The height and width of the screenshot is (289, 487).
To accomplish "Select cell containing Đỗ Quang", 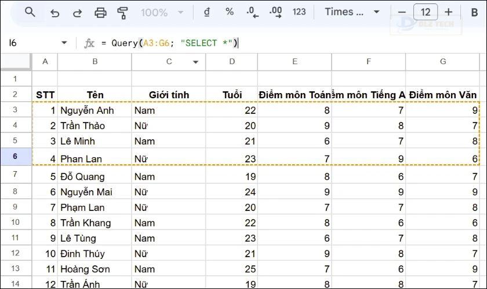I will (x=95, y=175).
